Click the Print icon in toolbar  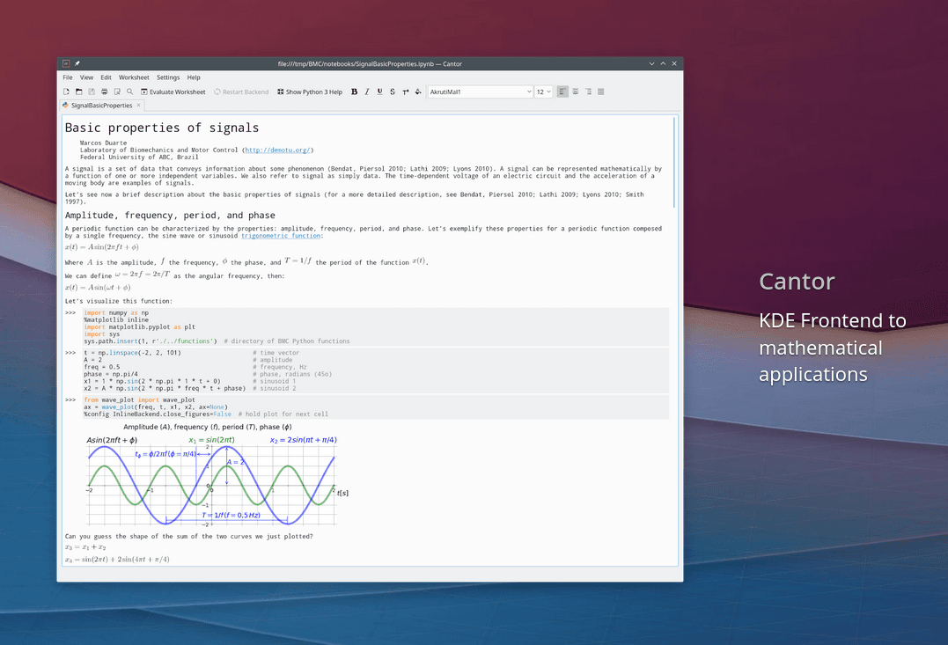[104, 92]
